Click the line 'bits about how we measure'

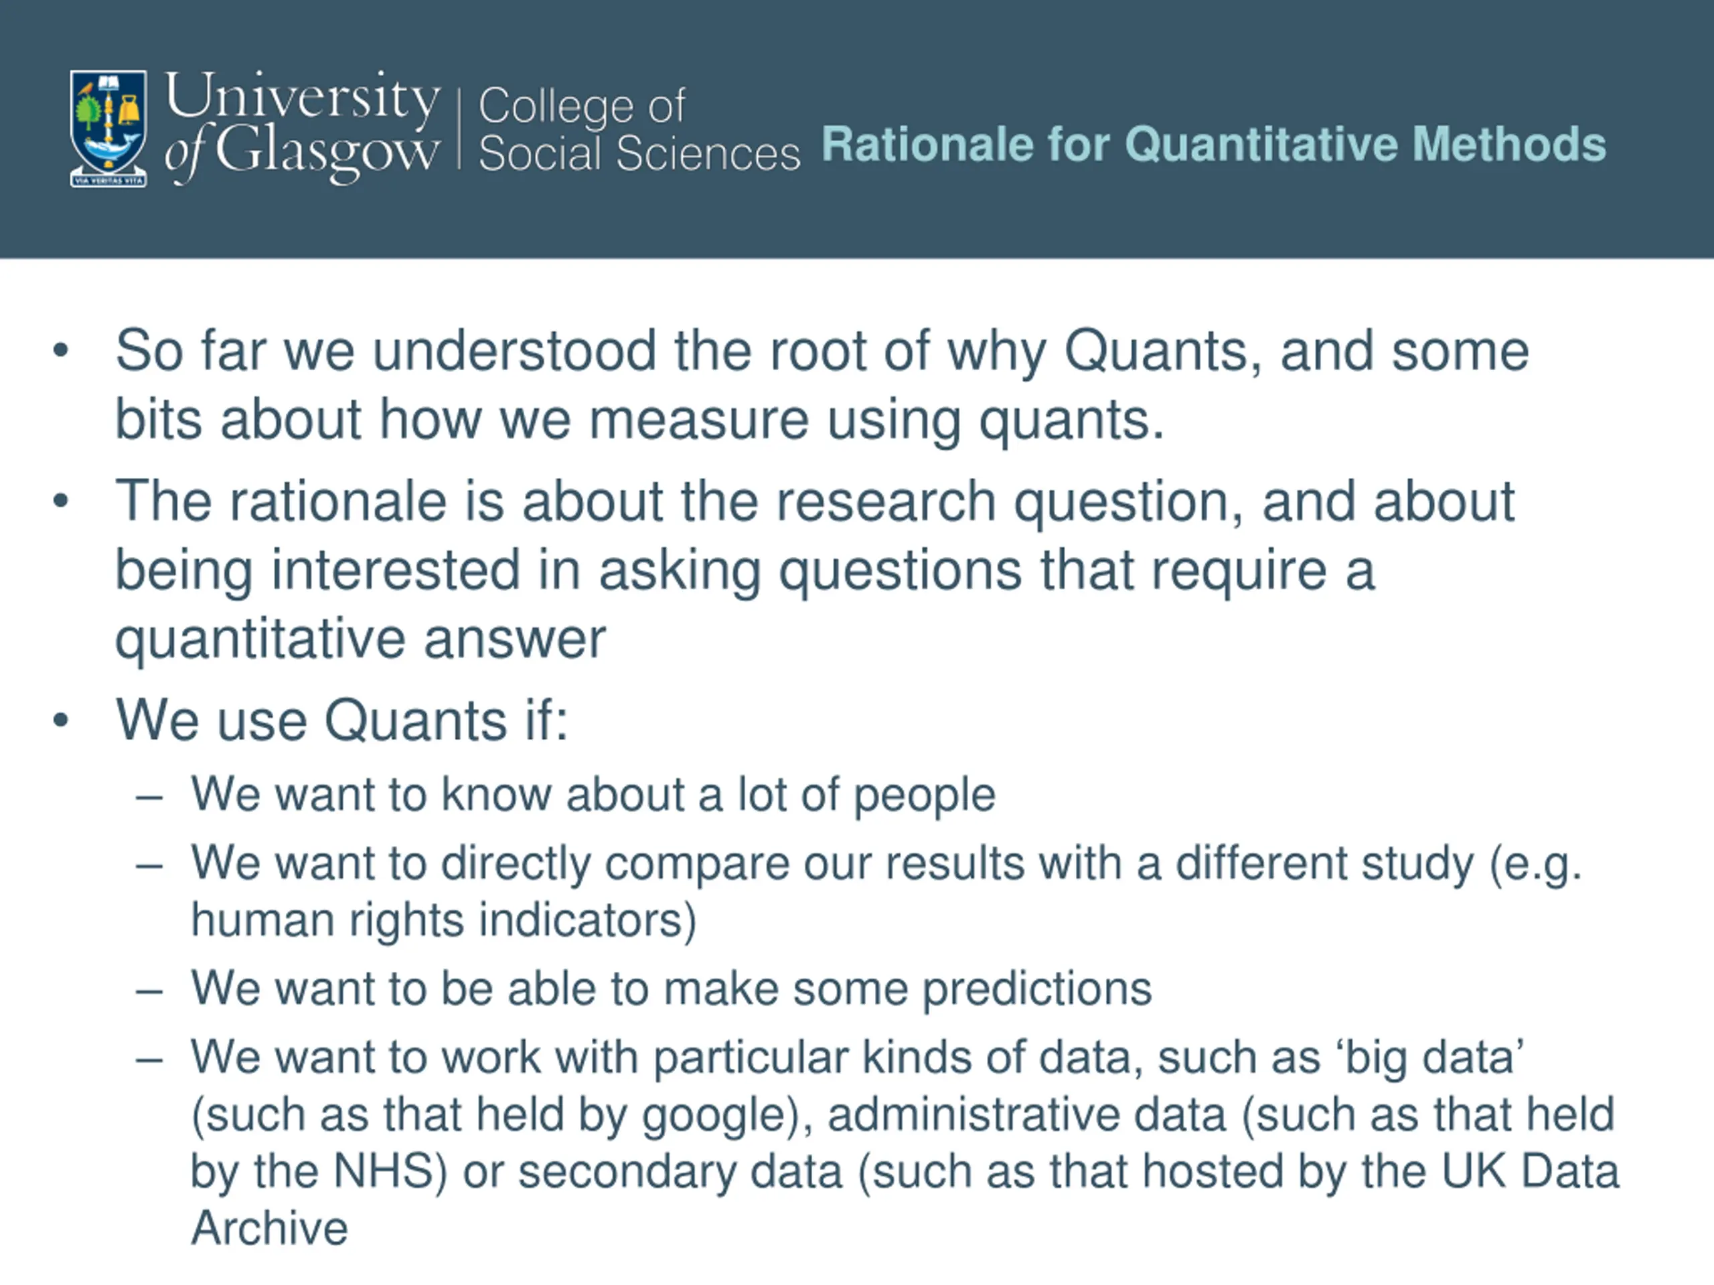pyautogui.click(x=639, y=420)
